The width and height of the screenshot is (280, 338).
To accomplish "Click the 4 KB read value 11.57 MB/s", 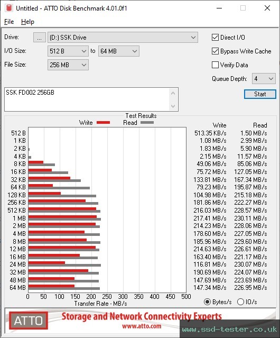I will point(252,156).
